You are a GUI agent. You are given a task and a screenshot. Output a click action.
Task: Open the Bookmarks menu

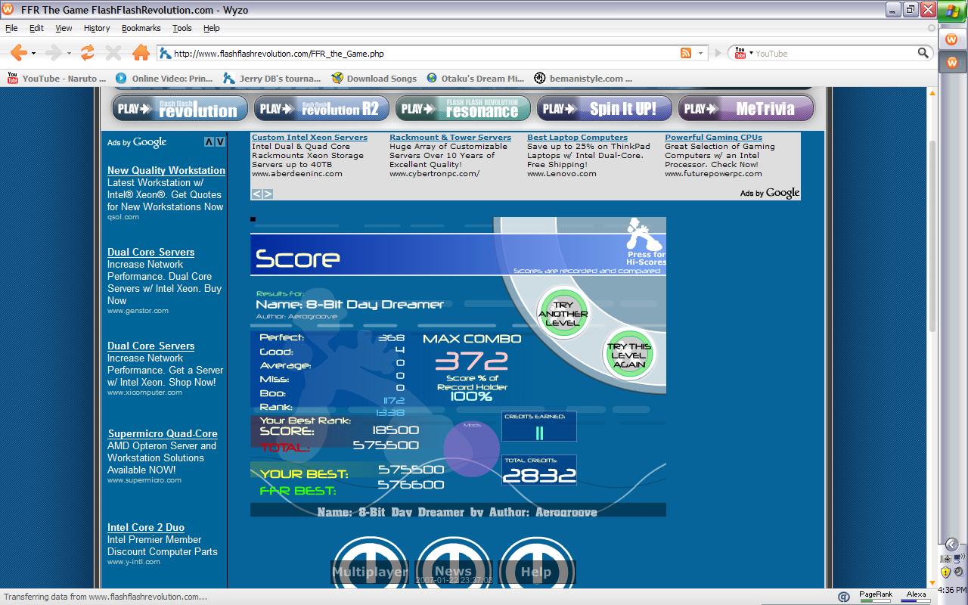tap(141, 28)
